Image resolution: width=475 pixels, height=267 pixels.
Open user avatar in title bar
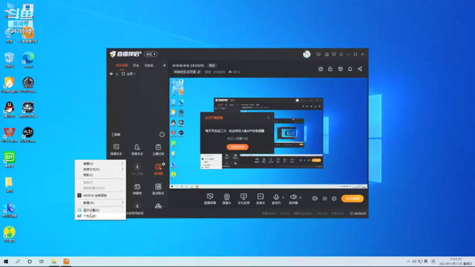(x=306, y=54)
